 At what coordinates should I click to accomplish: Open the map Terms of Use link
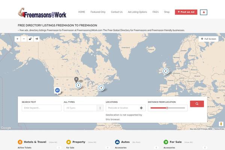pos(219,129)
